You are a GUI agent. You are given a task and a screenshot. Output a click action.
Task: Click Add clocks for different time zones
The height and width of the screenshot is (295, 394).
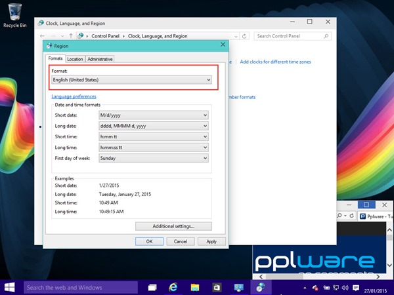(275, 62)
